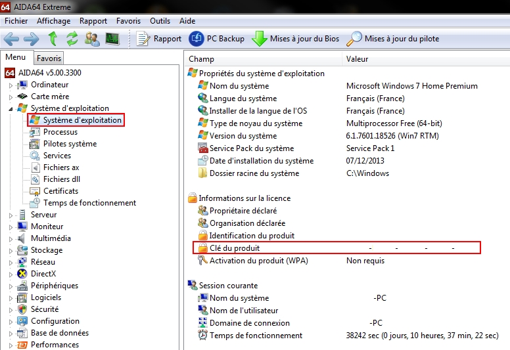Viewport: 510px width, 350px height.
Task: Select Temps de fonctionnement tree icon
Action: coord(34,203)
